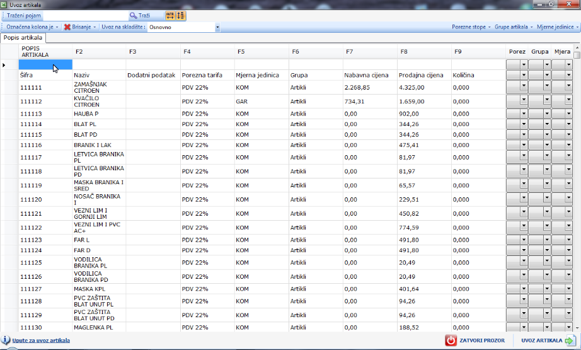
Task: Click the BRANIK I LAK cell
Action: [99, 145]
